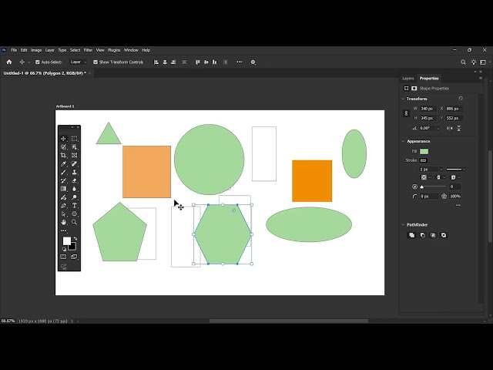Select the Polygon shape tool
The height and width of the screenshot is (370, 493).
pos(74,214)
